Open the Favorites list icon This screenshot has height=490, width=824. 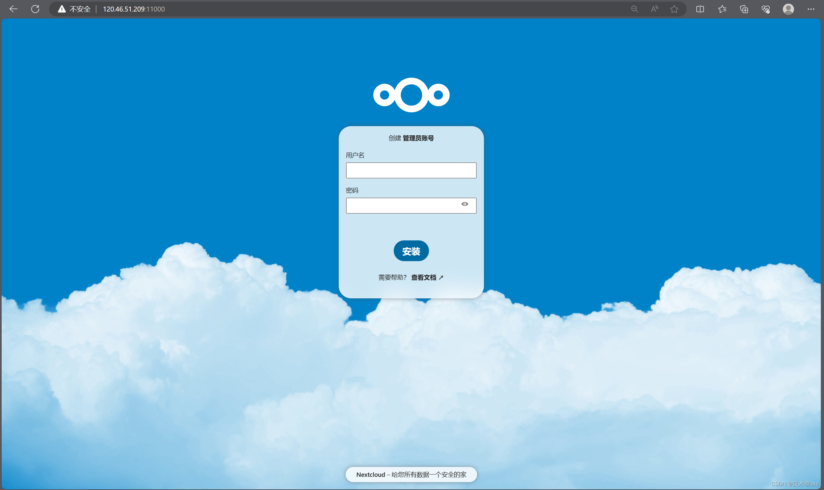click(722, 9)
